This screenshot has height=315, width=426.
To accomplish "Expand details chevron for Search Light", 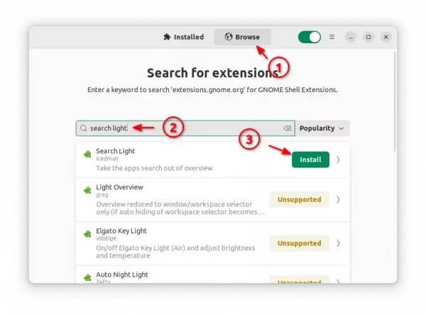I will tap(338, 160).
